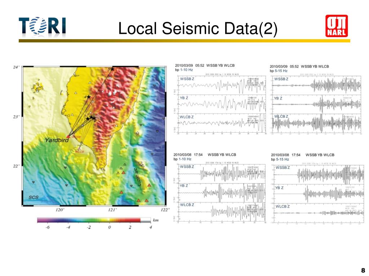Click the Yardbird label on the map
Image resolution: width=369 pixels, height=276 pixels.
click(x=57, y=140)
